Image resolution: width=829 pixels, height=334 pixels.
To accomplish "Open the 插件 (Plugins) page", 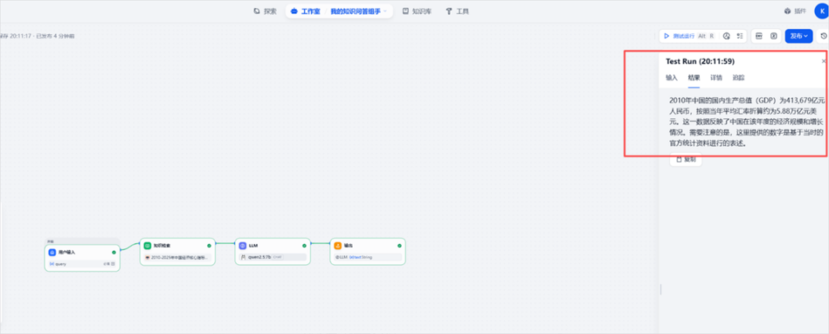I will click(795, 11).
